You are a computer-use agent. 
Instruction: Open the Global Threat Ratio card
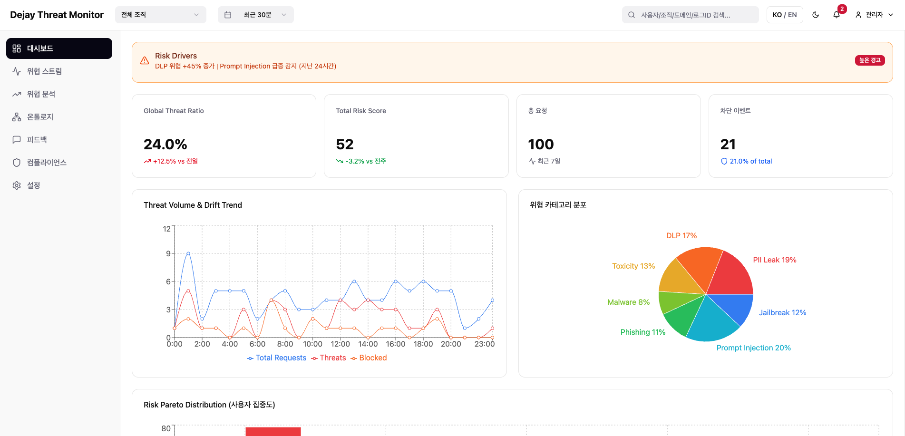[224, 136]
